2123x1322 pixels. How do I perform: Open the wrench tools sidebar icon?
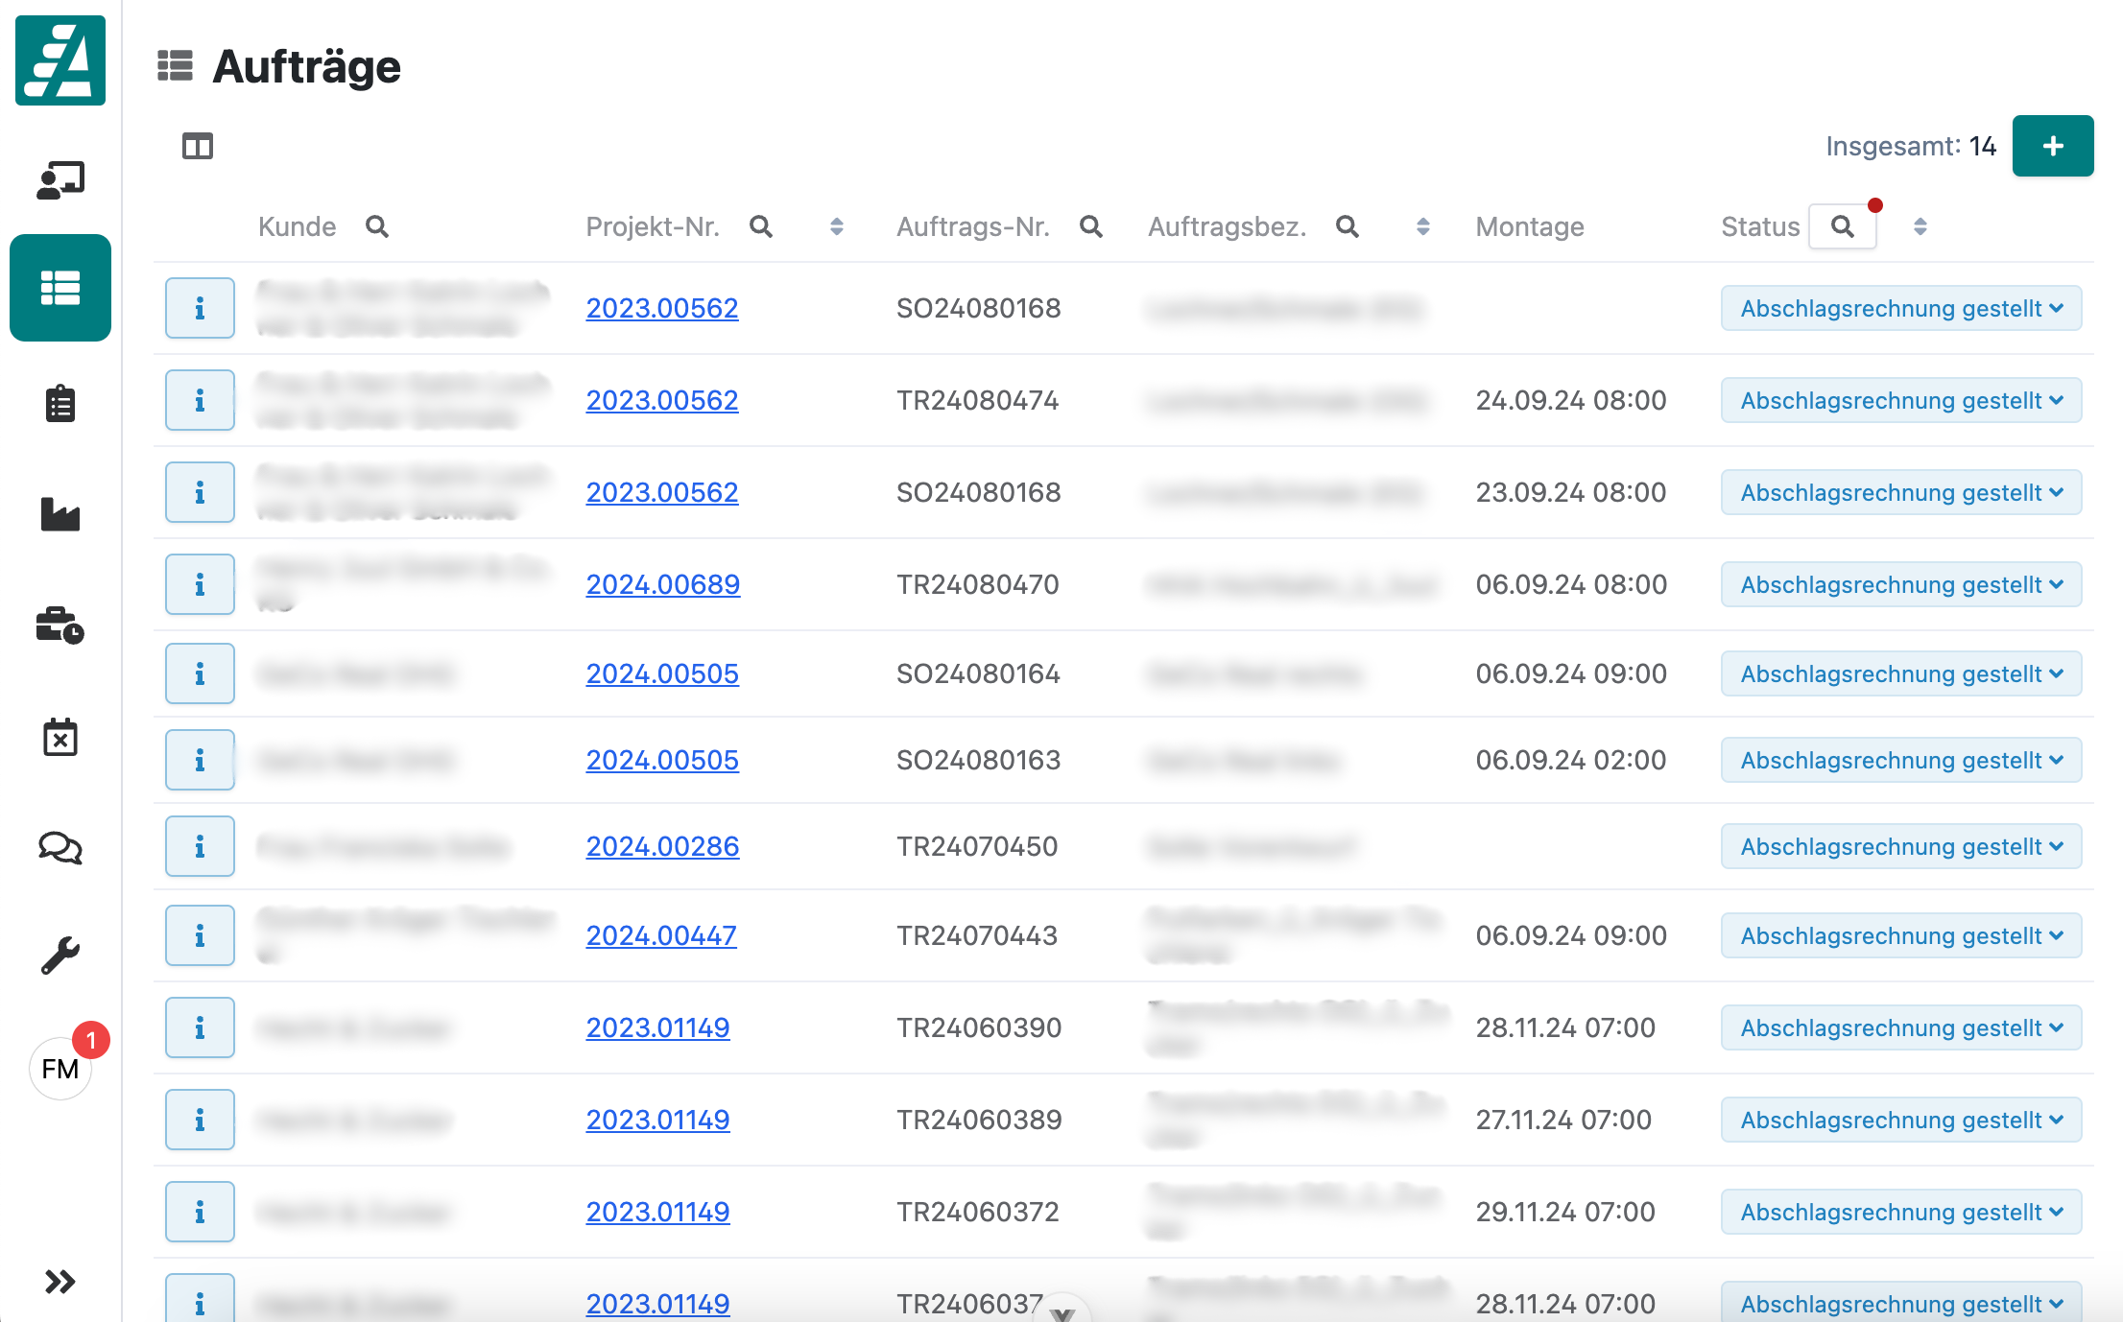(60, 956)
